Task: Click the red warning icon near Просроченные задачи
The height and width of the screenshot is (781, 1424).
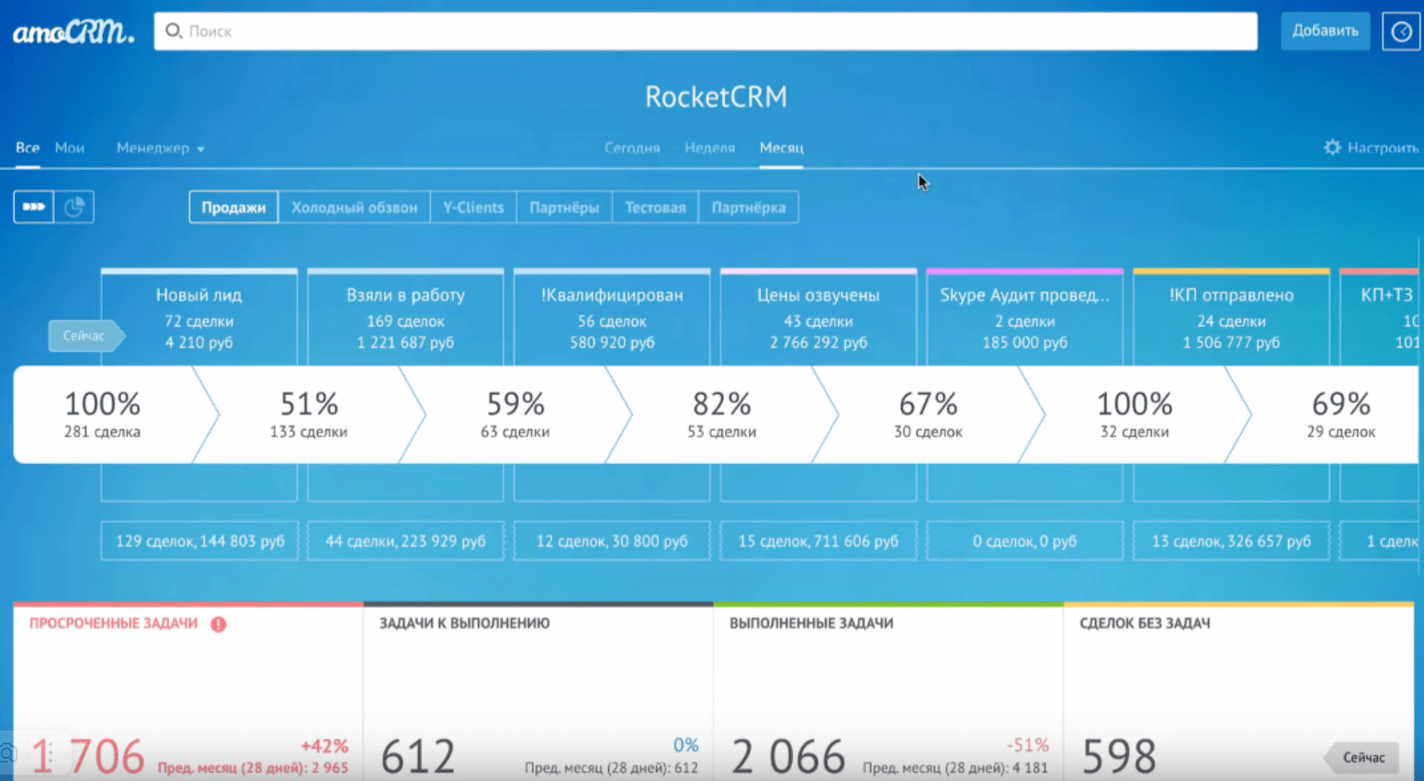Action: pyautogui.click(x=218, y=623)
